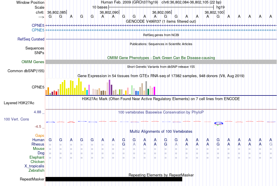Open the GENCODE V49lift37 track title
The height and width of the screenshot is (186, 277).
click(161, 21)
